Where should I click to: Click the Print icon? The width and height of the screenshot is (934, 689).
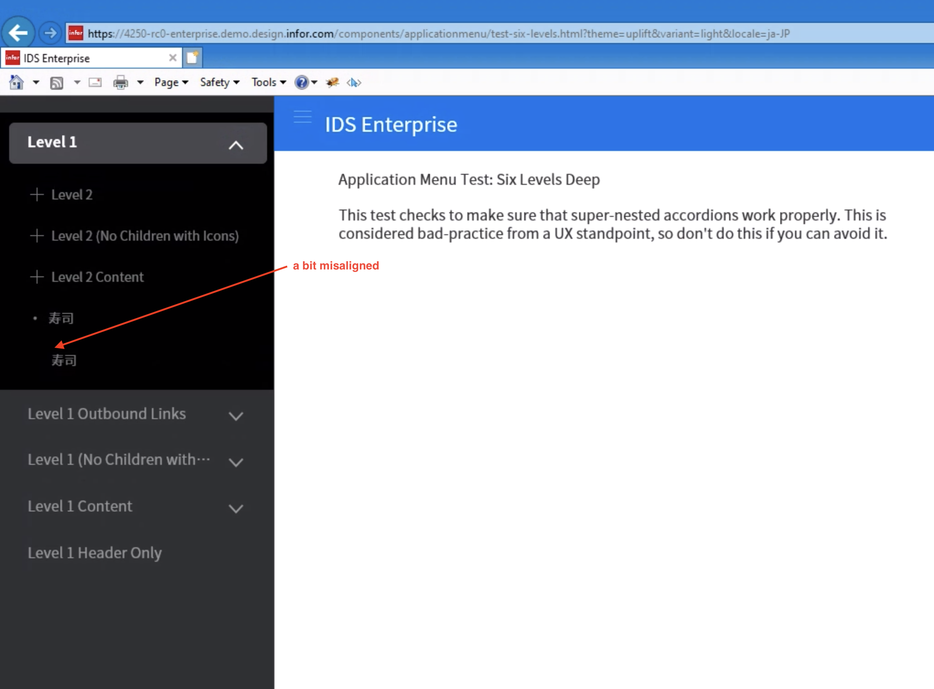click(121, 82)
